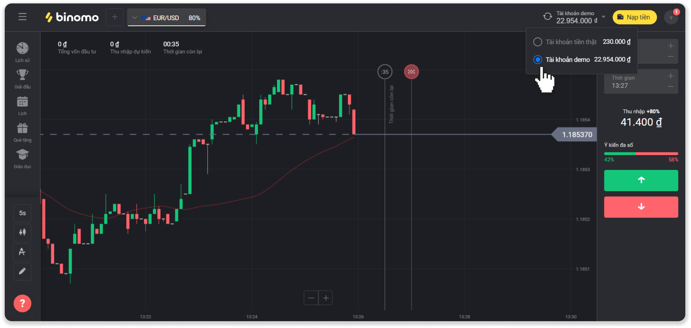The image size is (691, 328).
Task: Open Giáo dục education icon
Action: [22, 155]
